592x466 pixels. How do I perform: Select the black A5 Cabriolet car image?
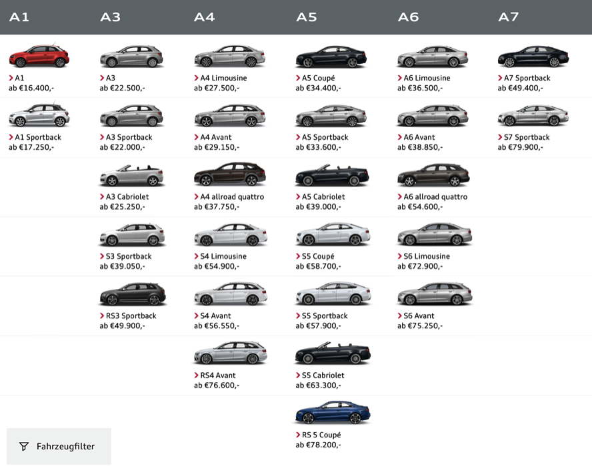(332, 175)
